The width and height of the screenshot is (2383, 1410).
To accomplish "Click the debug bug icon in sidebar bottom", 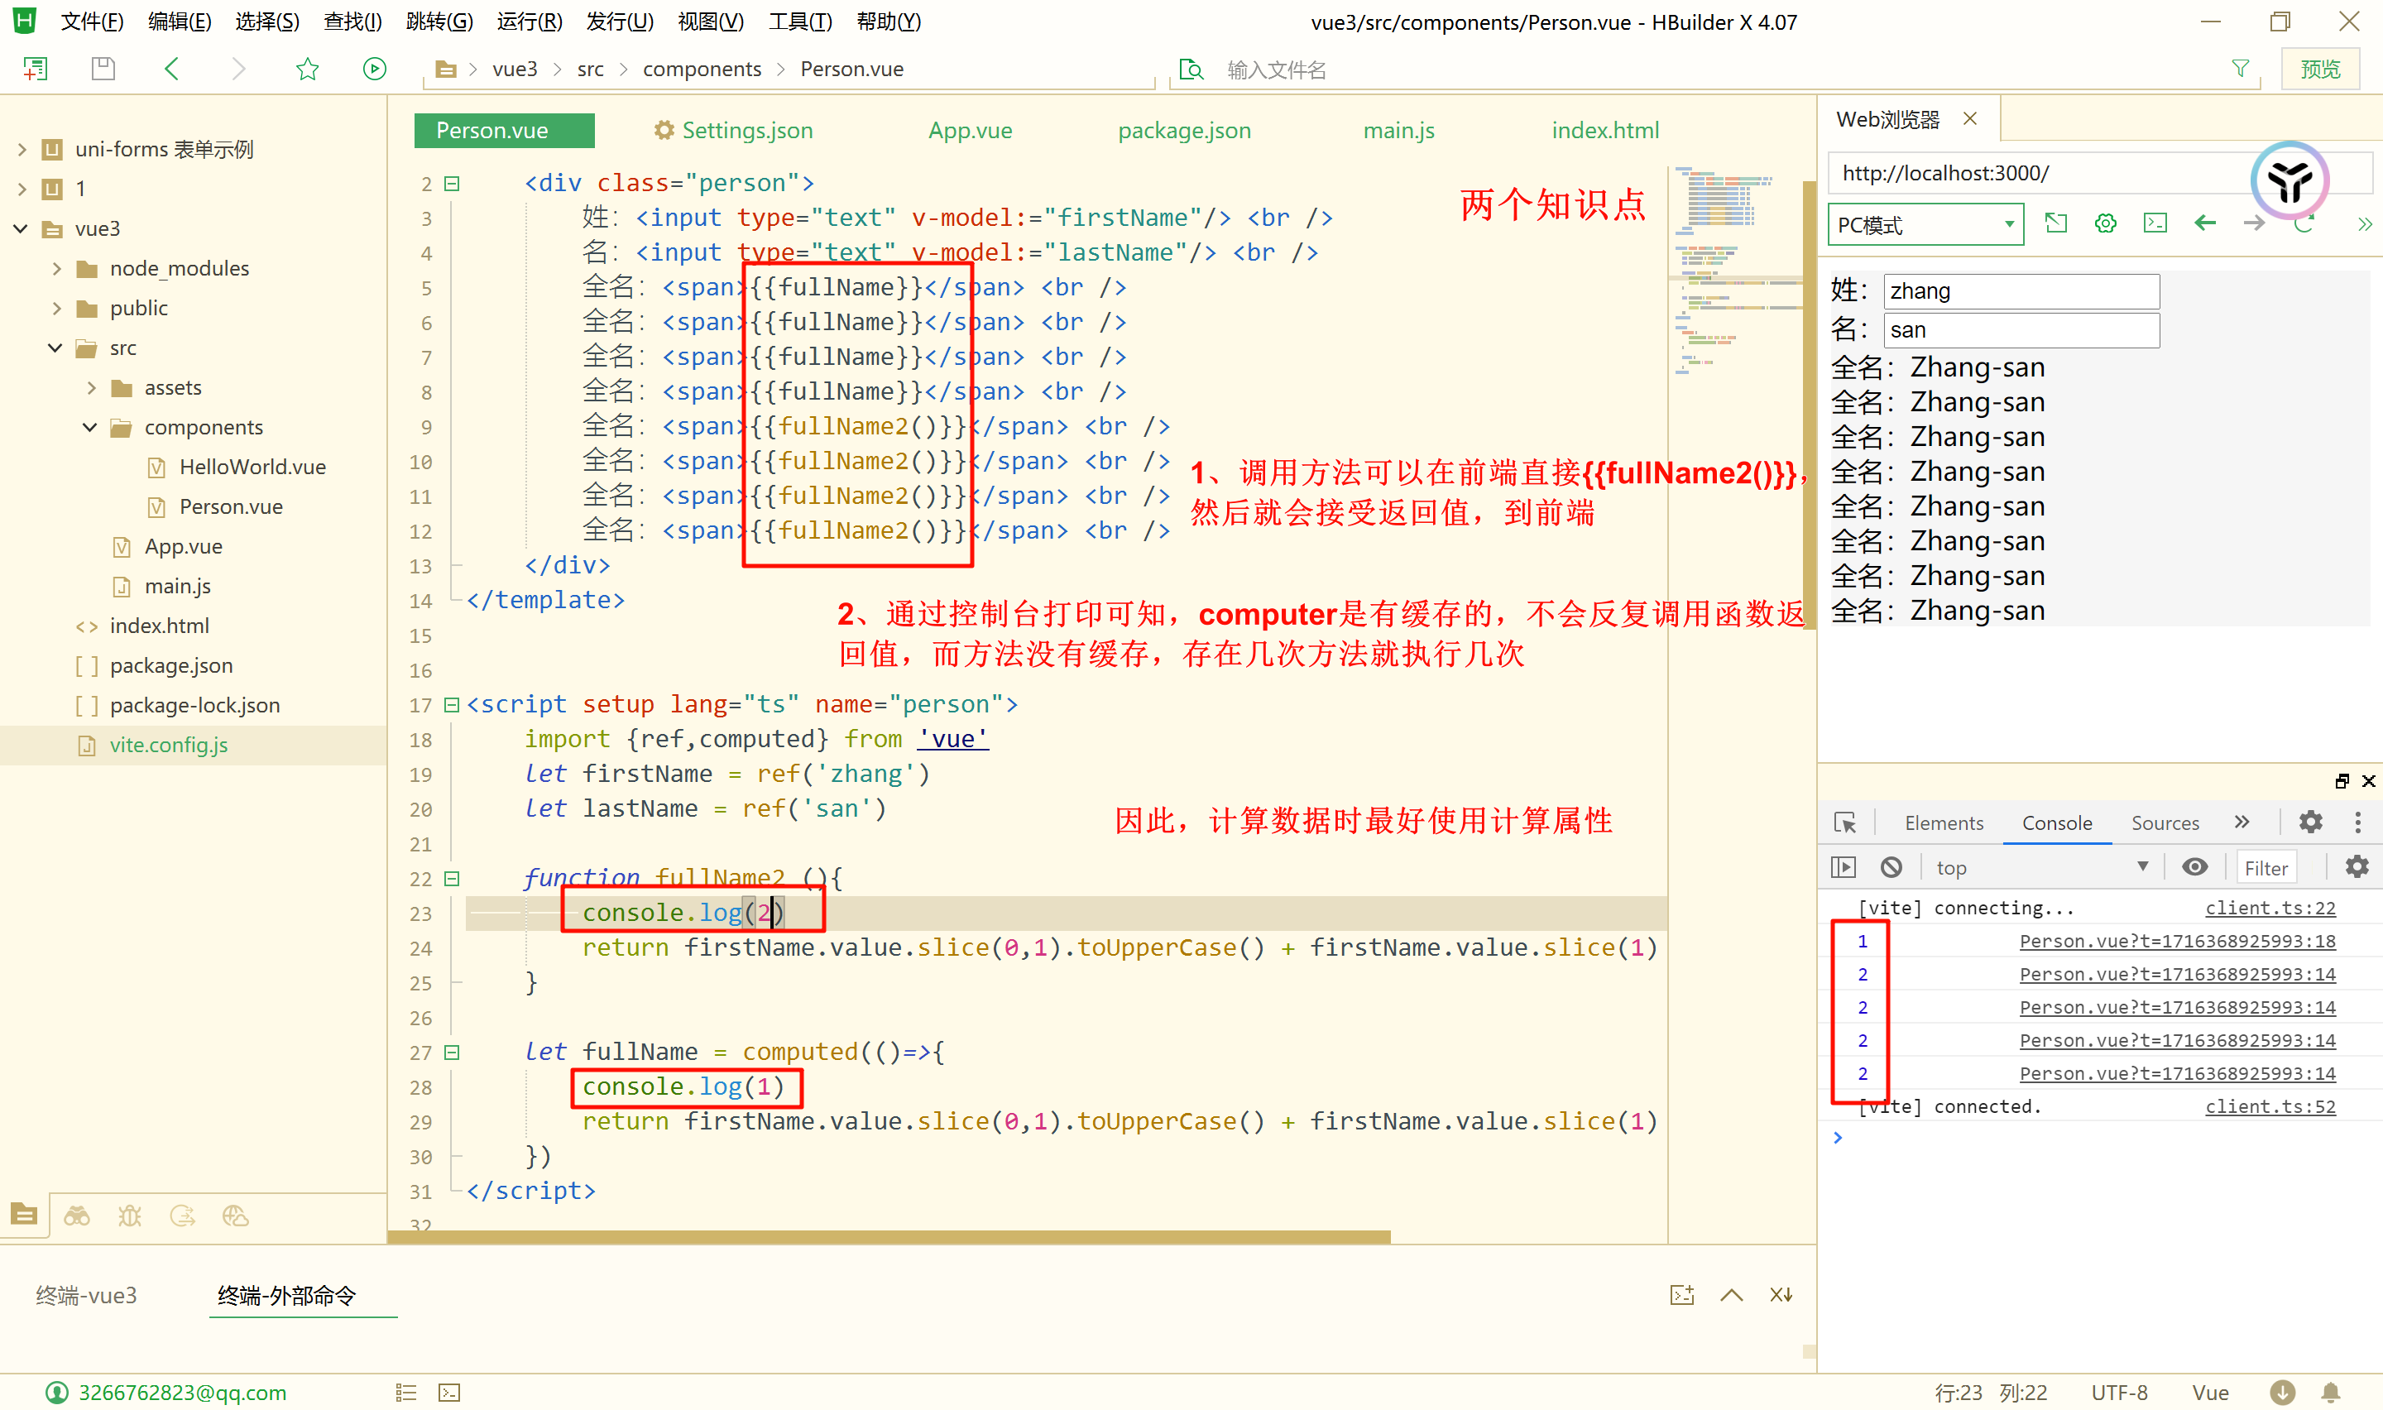I will (129, 1216).
